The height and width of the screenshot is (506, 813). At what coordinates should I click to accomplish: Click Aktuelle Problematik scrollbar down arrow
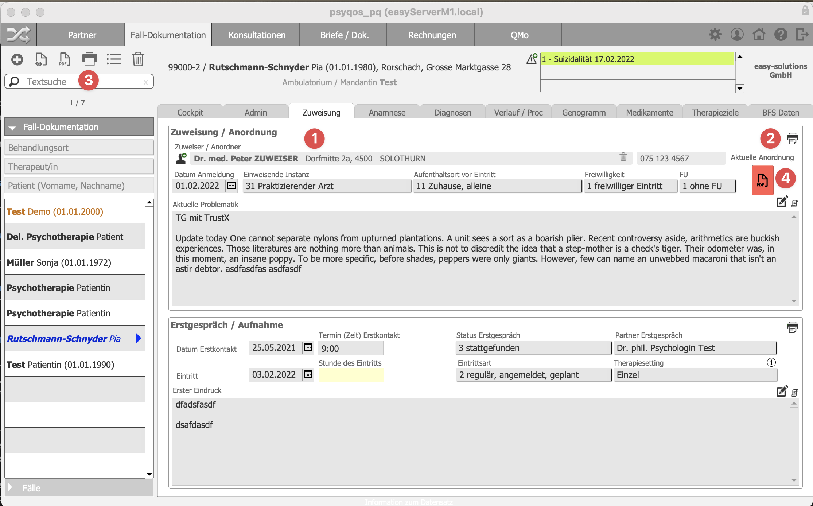tap(794, 301)
